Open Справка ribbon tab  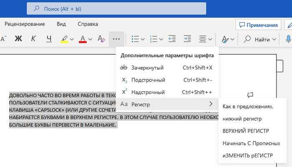(88, 24)
